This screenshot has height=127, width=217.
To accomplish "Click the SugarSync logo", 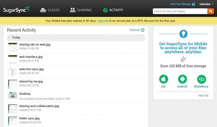I will [16, 9].
